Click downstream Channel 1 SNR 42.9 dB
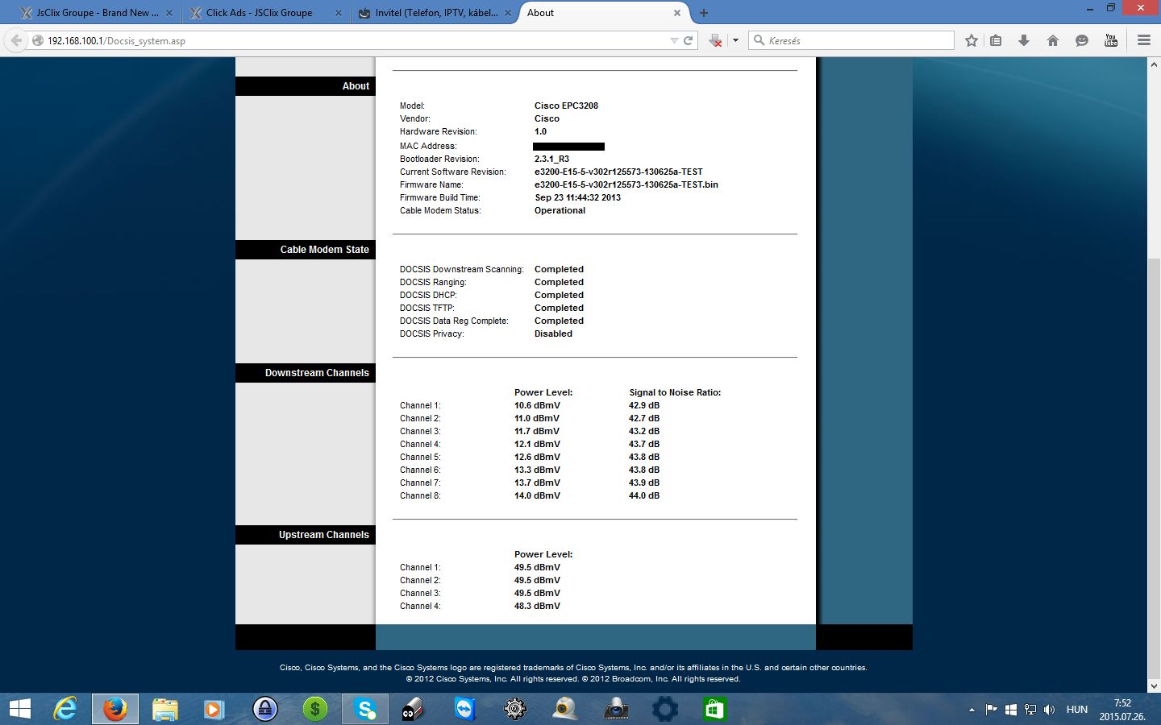 tap(644, 405)
